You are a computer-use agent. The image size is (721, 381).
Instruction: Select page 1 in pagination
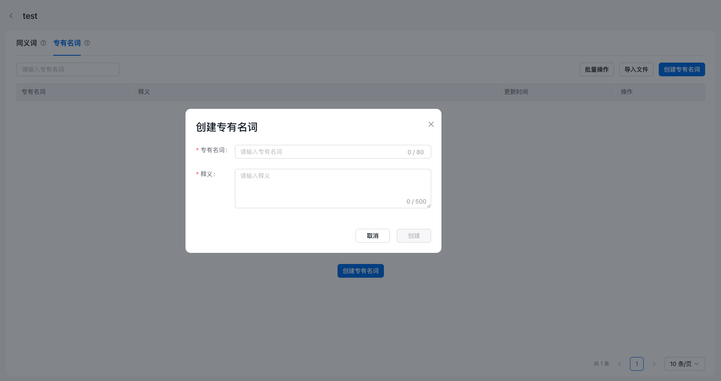[x=637, y=364]
